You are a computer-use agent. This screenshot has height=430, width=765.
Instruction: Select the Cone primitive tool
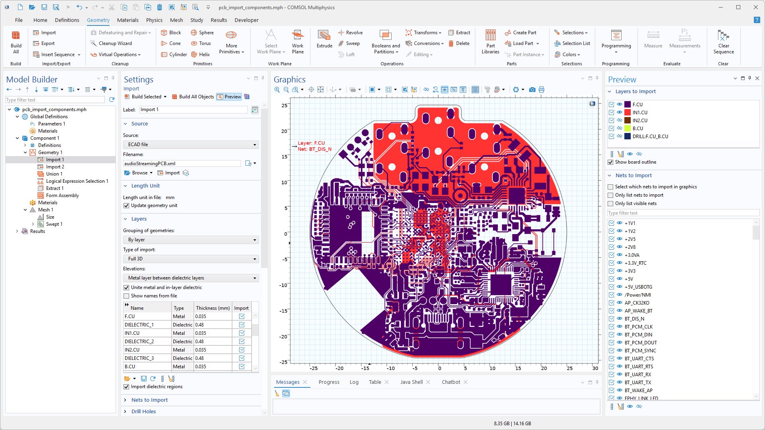coord(171,43)
